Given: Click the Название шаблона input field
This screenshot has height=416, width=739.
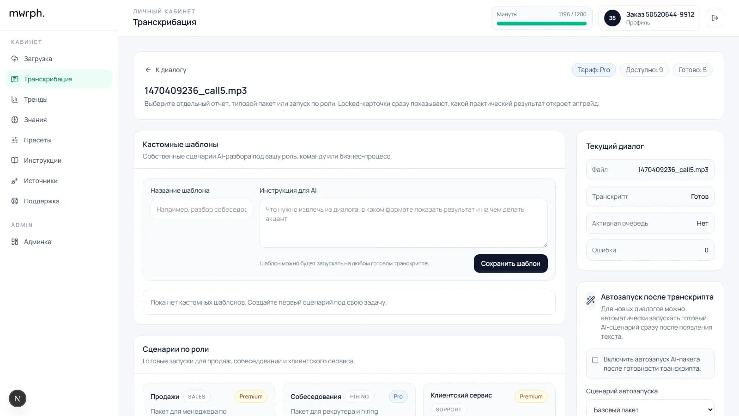Looking at the screenshot, I should (x=201, y=209).
